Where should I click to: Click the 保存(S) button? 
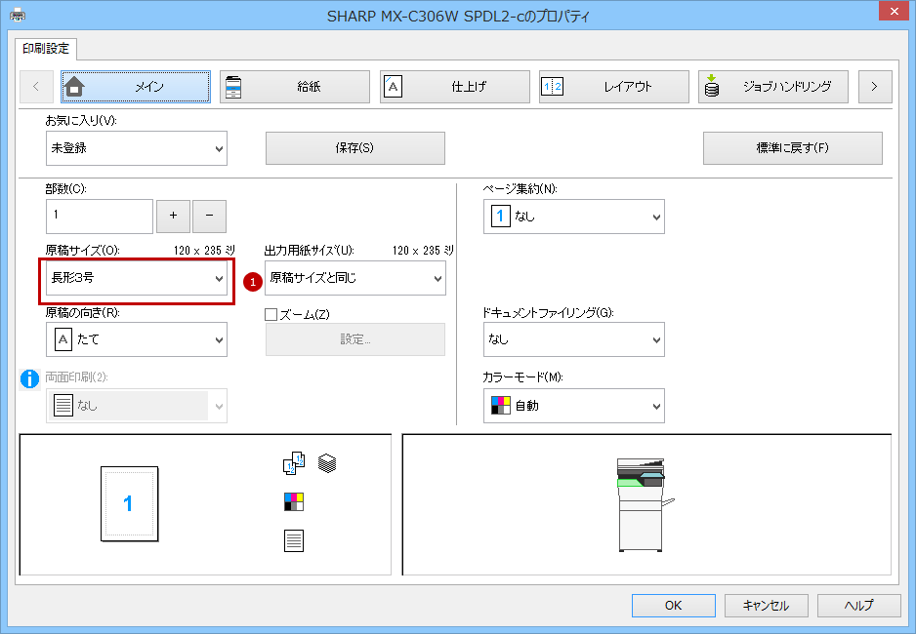click(x=355, y=148)
